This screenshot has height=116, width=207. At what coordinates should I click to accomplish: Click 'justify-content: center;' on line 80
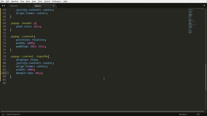coord(35,63)
